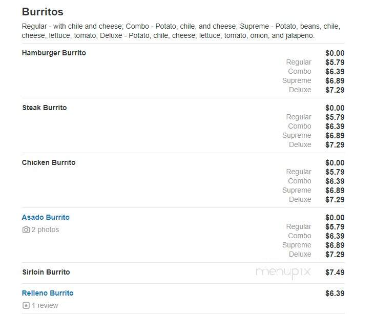
Task: Click the Burritos section heading
Action: tap(43, 12)
